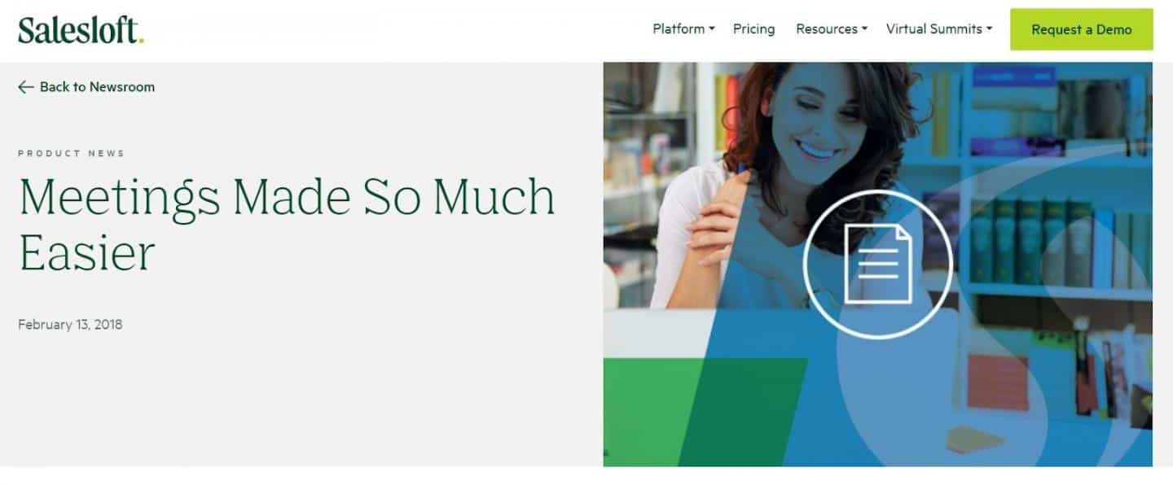
Task: Expand the Virtual Summits dropdown caret
Action: (989, 29)
